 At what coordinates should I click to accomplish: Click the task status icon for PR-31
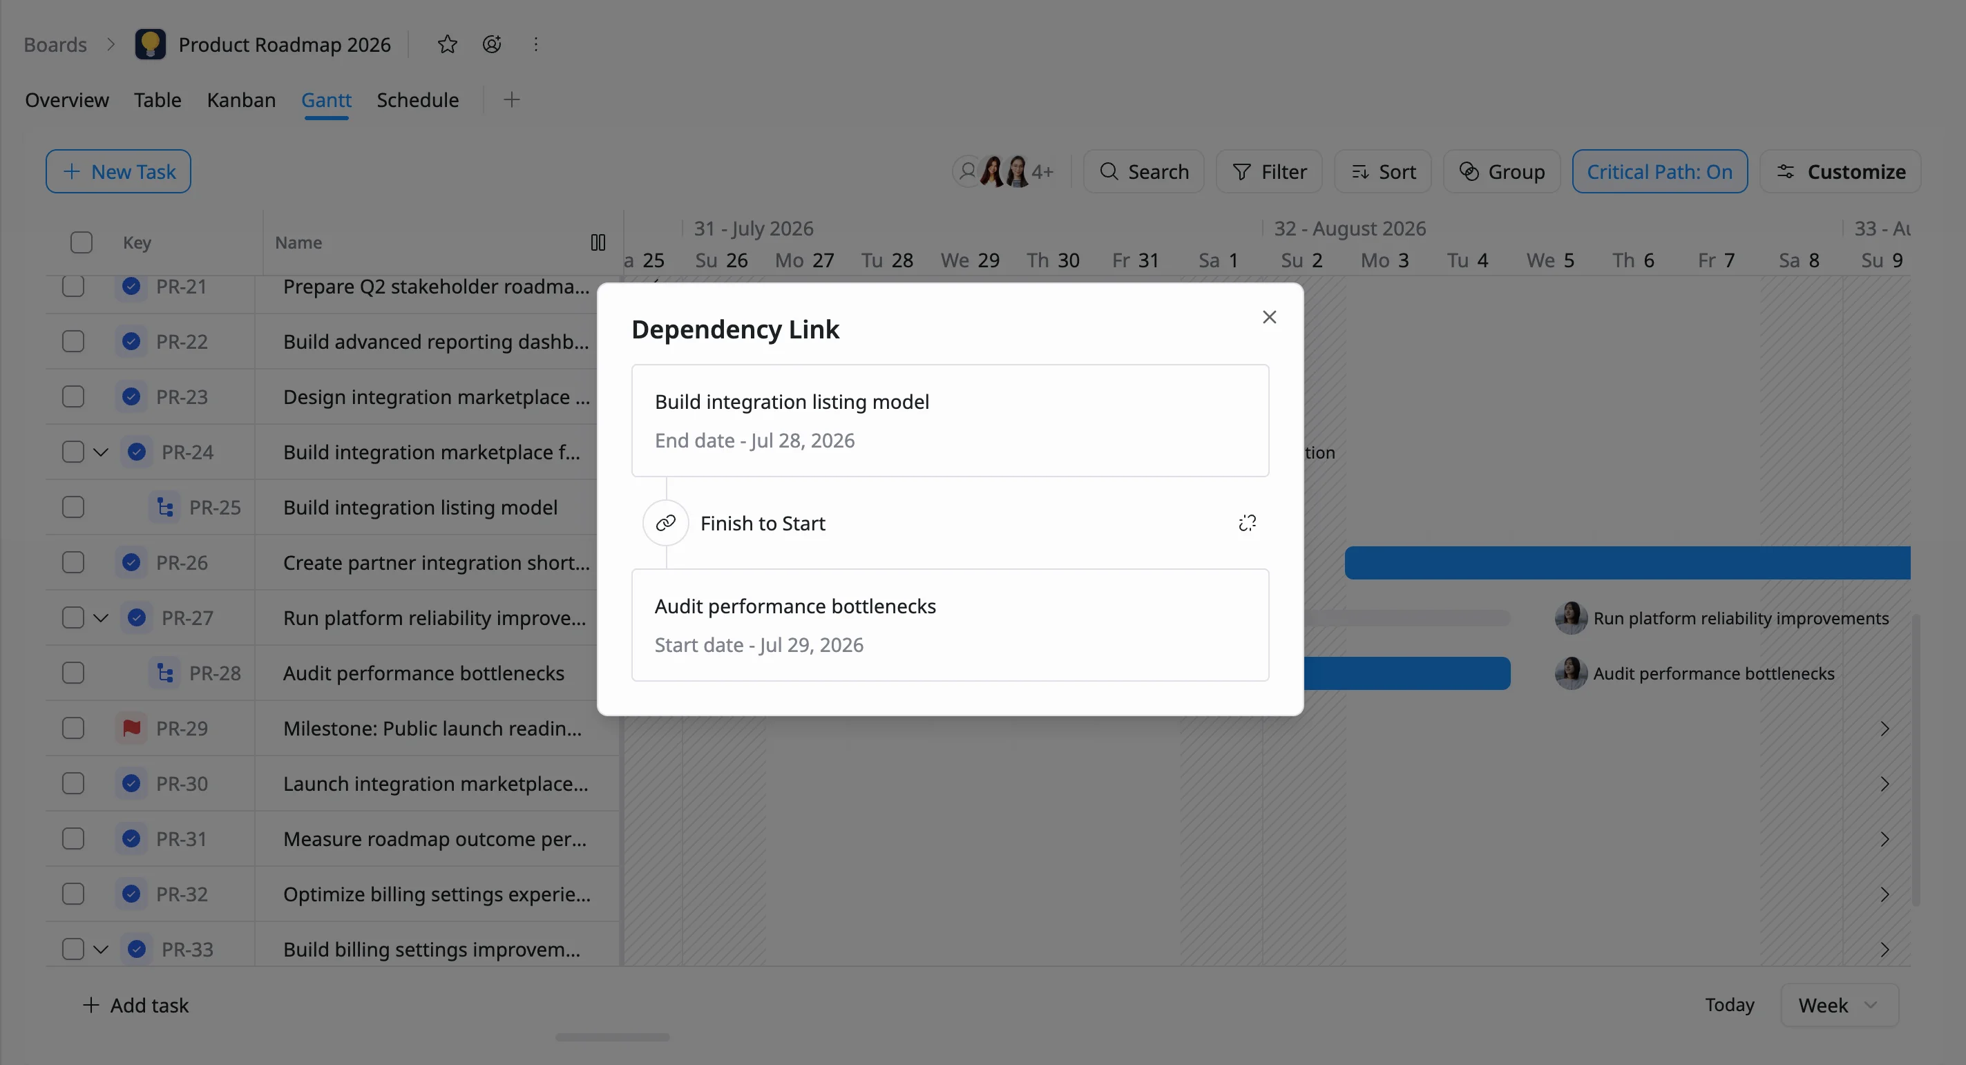point(131,838)
